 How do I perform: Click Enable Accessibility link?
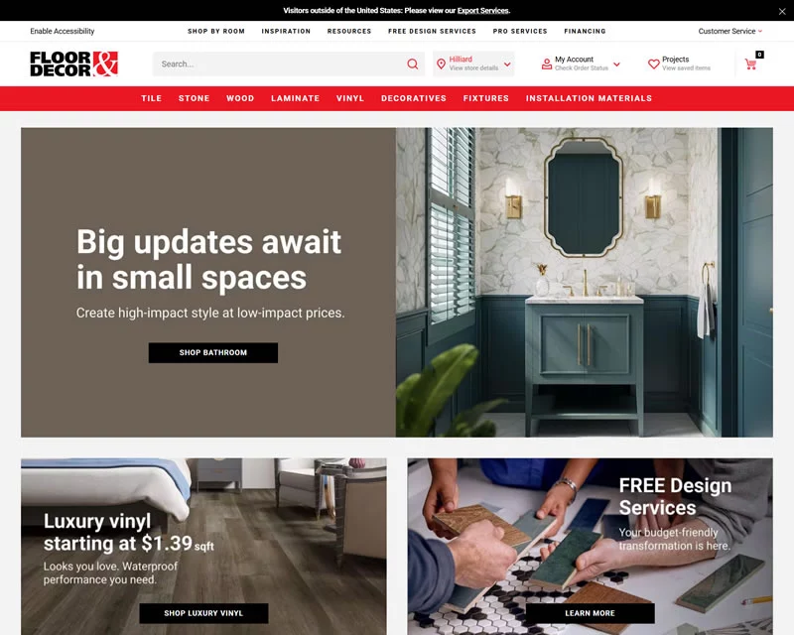63,31
